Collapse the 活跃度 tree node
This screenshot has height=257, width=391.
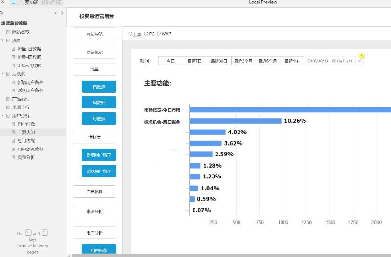coord(2,74)
